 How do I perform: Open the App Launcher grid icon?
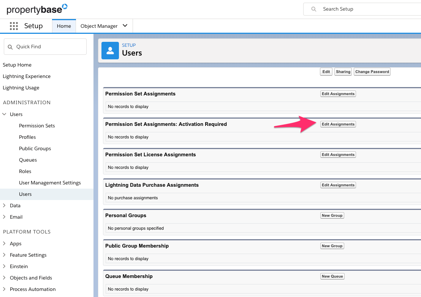point(14,26)
